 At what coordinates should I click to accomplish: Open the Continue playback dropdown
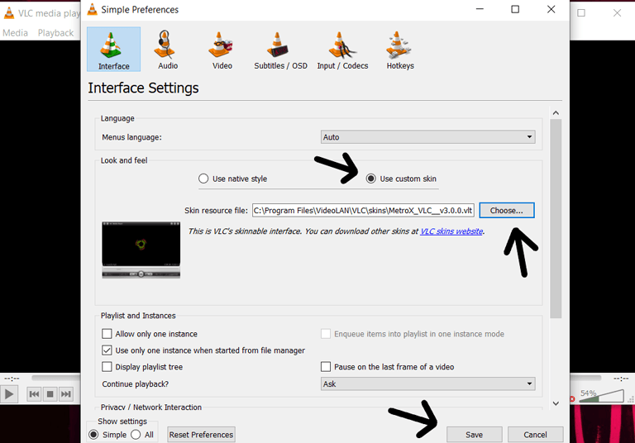[x=427, y=383]
